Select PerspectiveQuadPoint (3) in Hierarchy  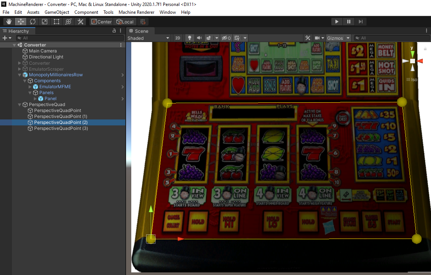61,128
